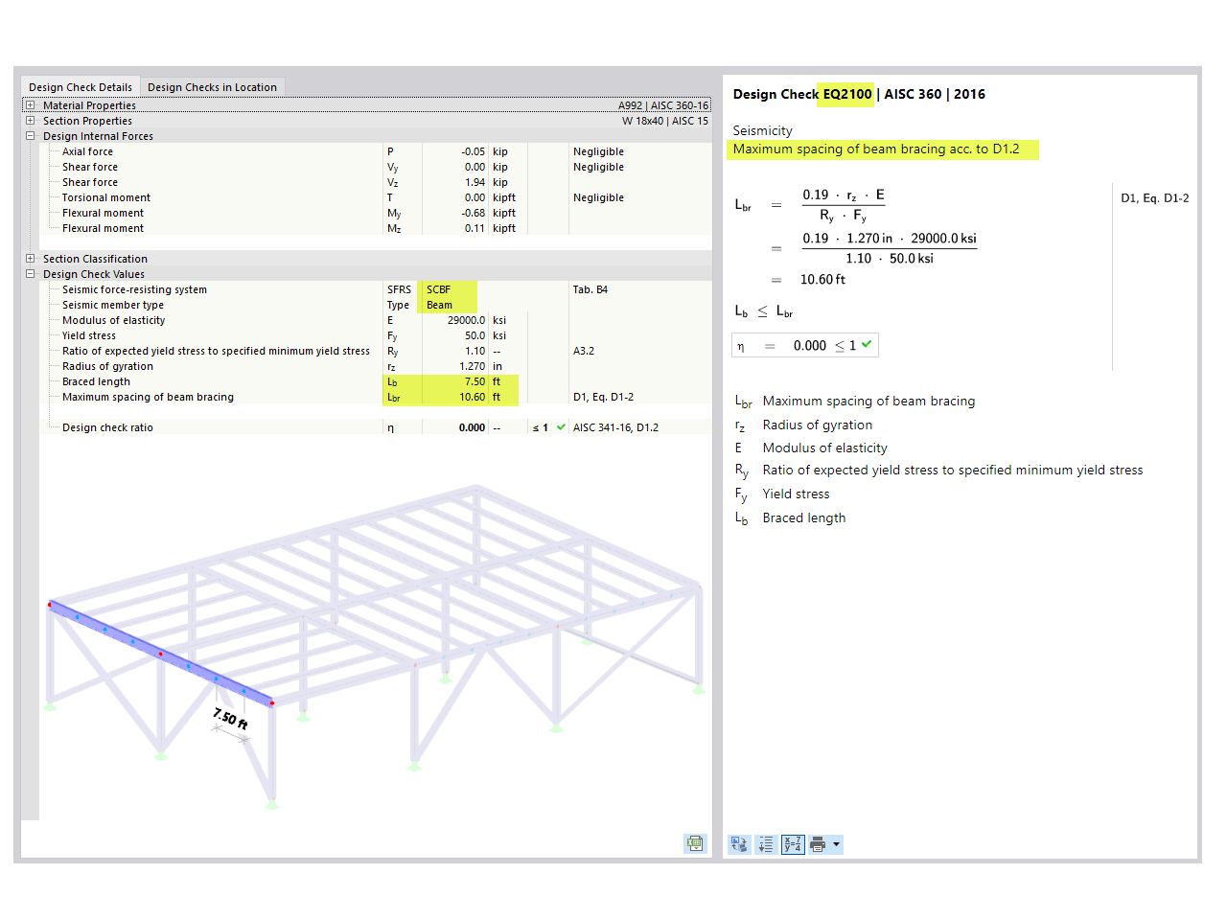Export design check table to Excel
Screen dimensions: 1227x920
click(695, 843)
